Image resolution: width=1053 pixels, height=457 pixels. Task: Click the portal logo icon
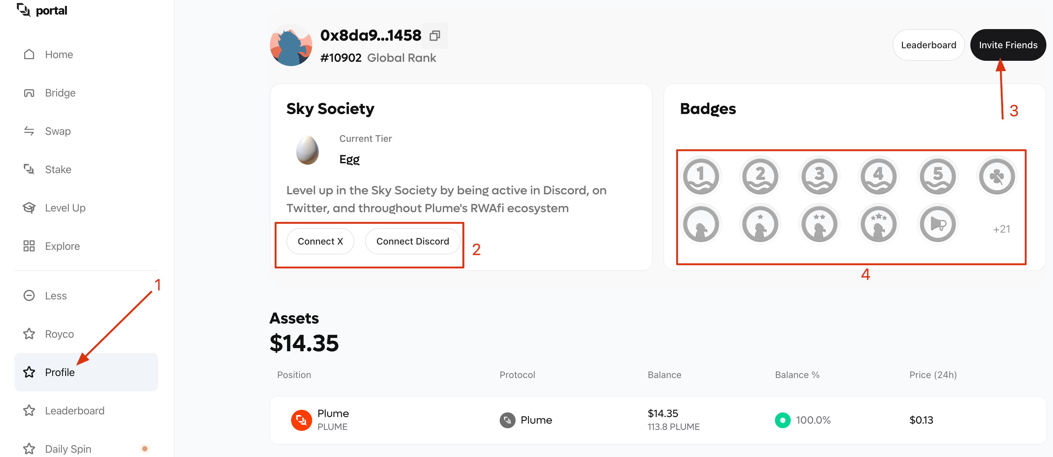[x=24, y=10]
